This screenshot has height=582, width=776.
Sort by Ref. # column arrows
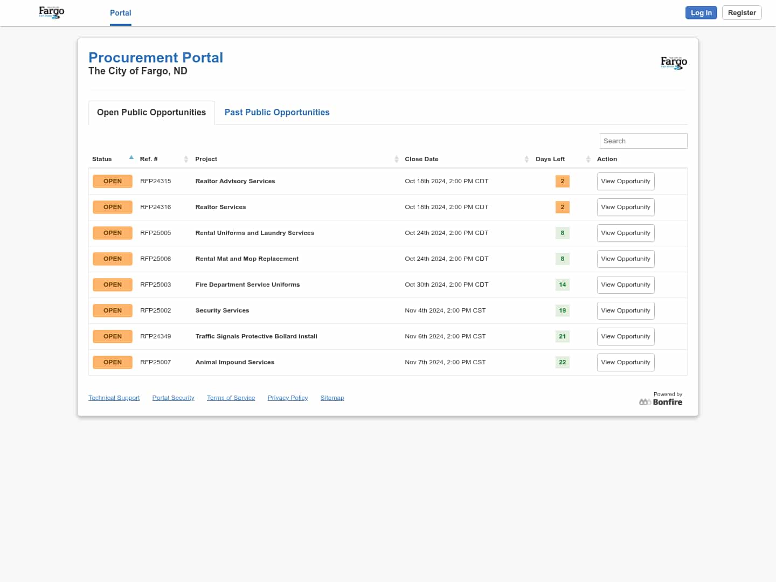tap(186, 159)
